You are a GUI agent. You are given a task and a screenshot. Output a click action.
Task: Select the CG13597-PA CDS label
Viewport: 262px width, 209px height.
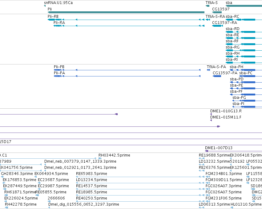click(225, 73)
